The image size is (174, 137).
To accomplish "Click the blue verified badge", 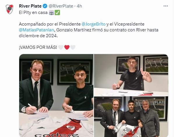I will (45, 6).
